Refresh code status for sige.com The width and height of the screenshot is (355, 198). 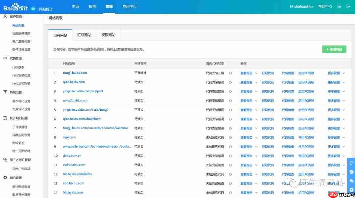[230, 137]
